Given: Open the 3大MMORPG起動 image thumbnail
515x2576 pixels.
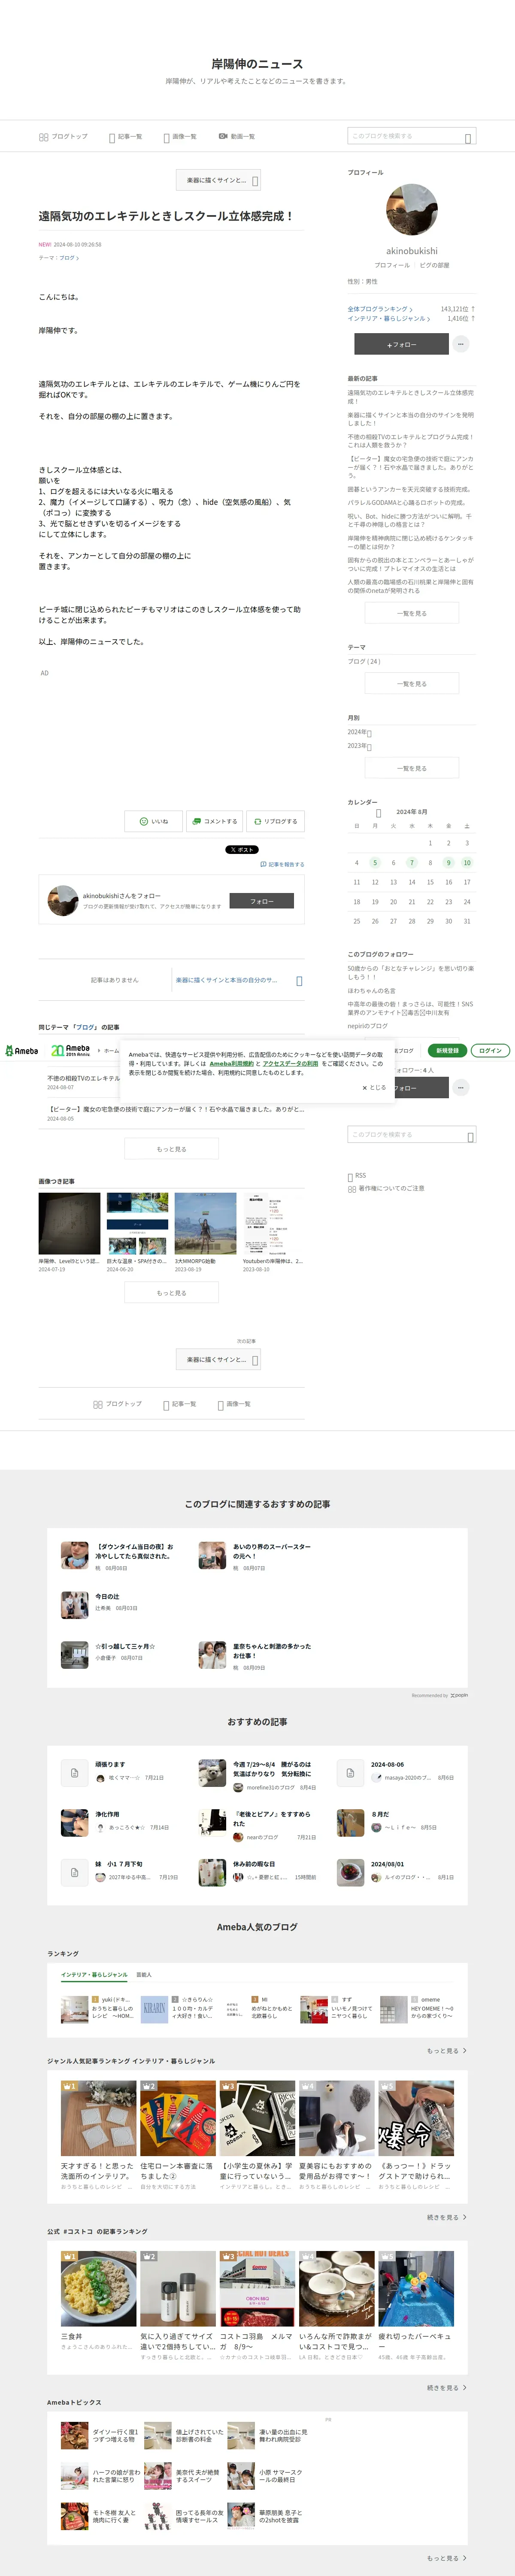Looking at the screenshot, I should click(205, 1223).
